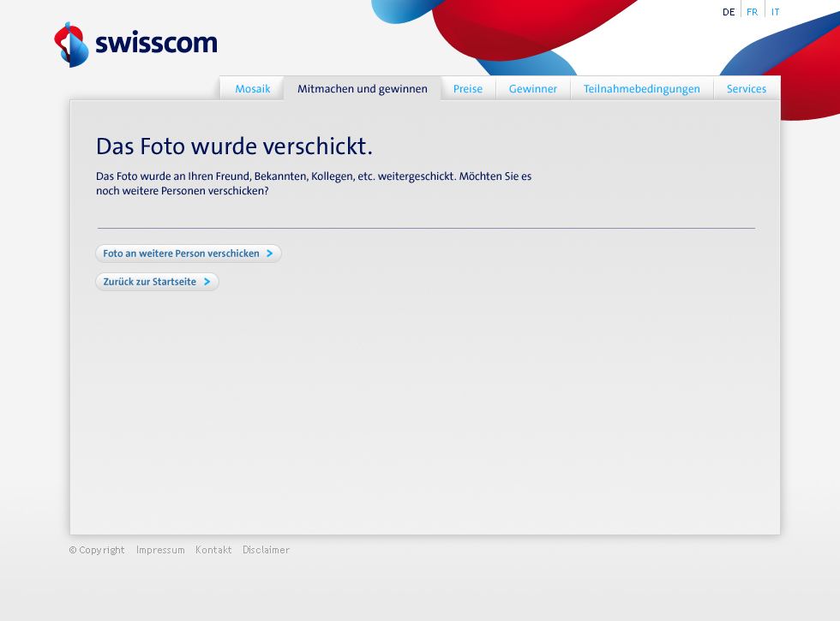Open the Disclaimer footer link
The image size is (840, 621).
(266, 550)
